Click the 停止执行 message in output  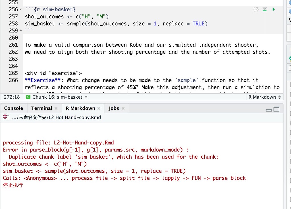(13, 185)
